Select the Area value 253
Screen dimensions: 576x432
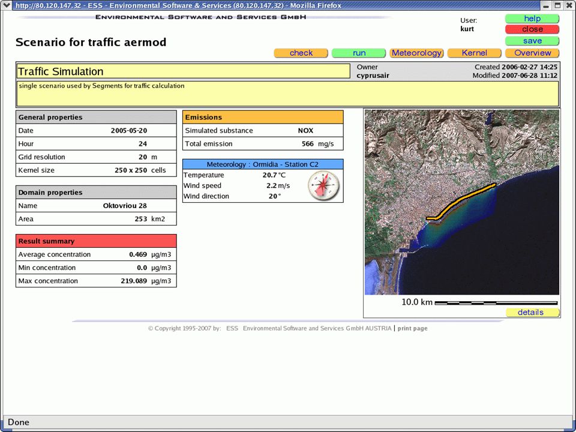[140, 218]
